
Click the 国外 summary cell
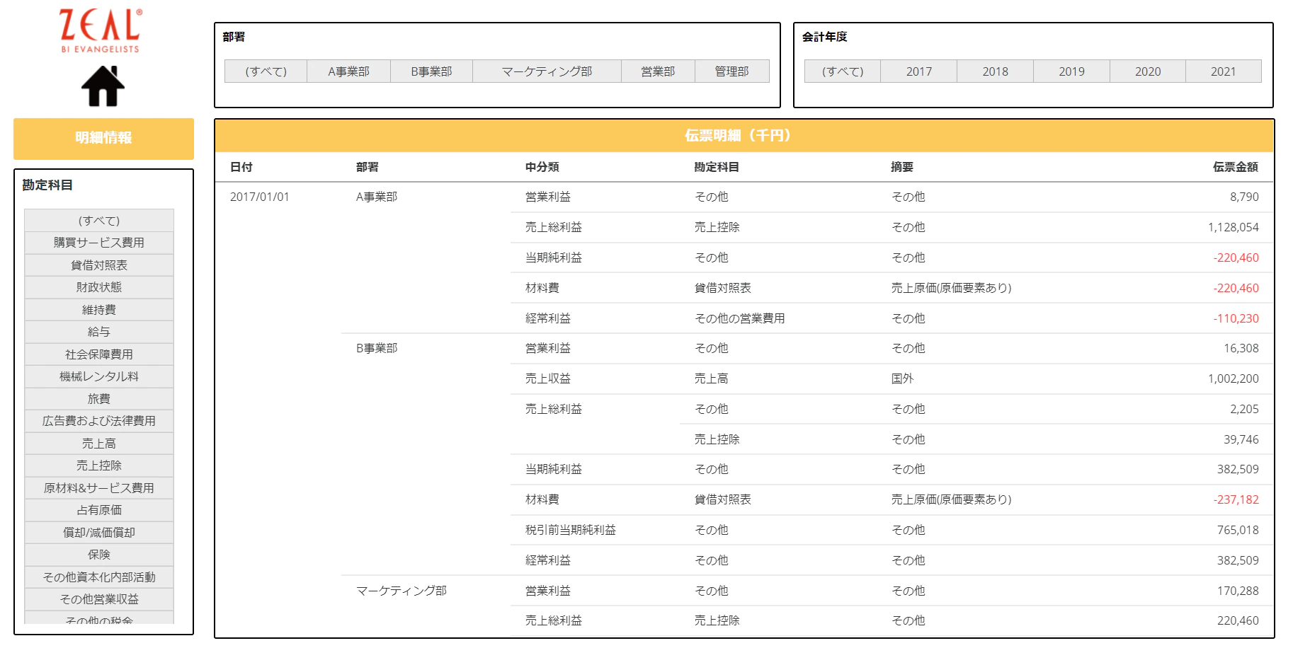tap(902, 378)
